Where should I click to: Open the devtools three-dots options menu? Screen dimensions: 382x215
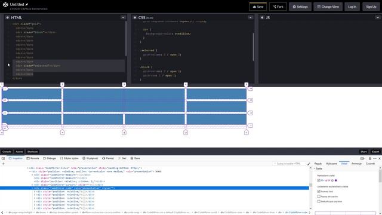coord(375,158)
